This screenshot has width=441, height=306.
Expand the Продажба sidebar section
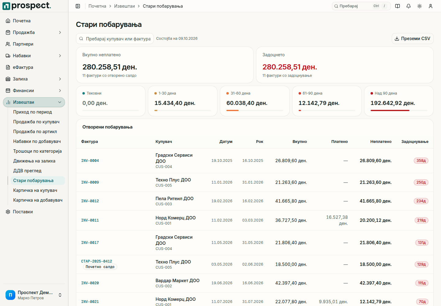60,32
